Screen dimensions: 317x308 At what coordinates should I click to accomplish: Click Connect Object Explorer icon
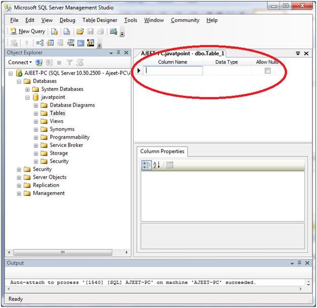pyautogui.click(x=39, y=63)
